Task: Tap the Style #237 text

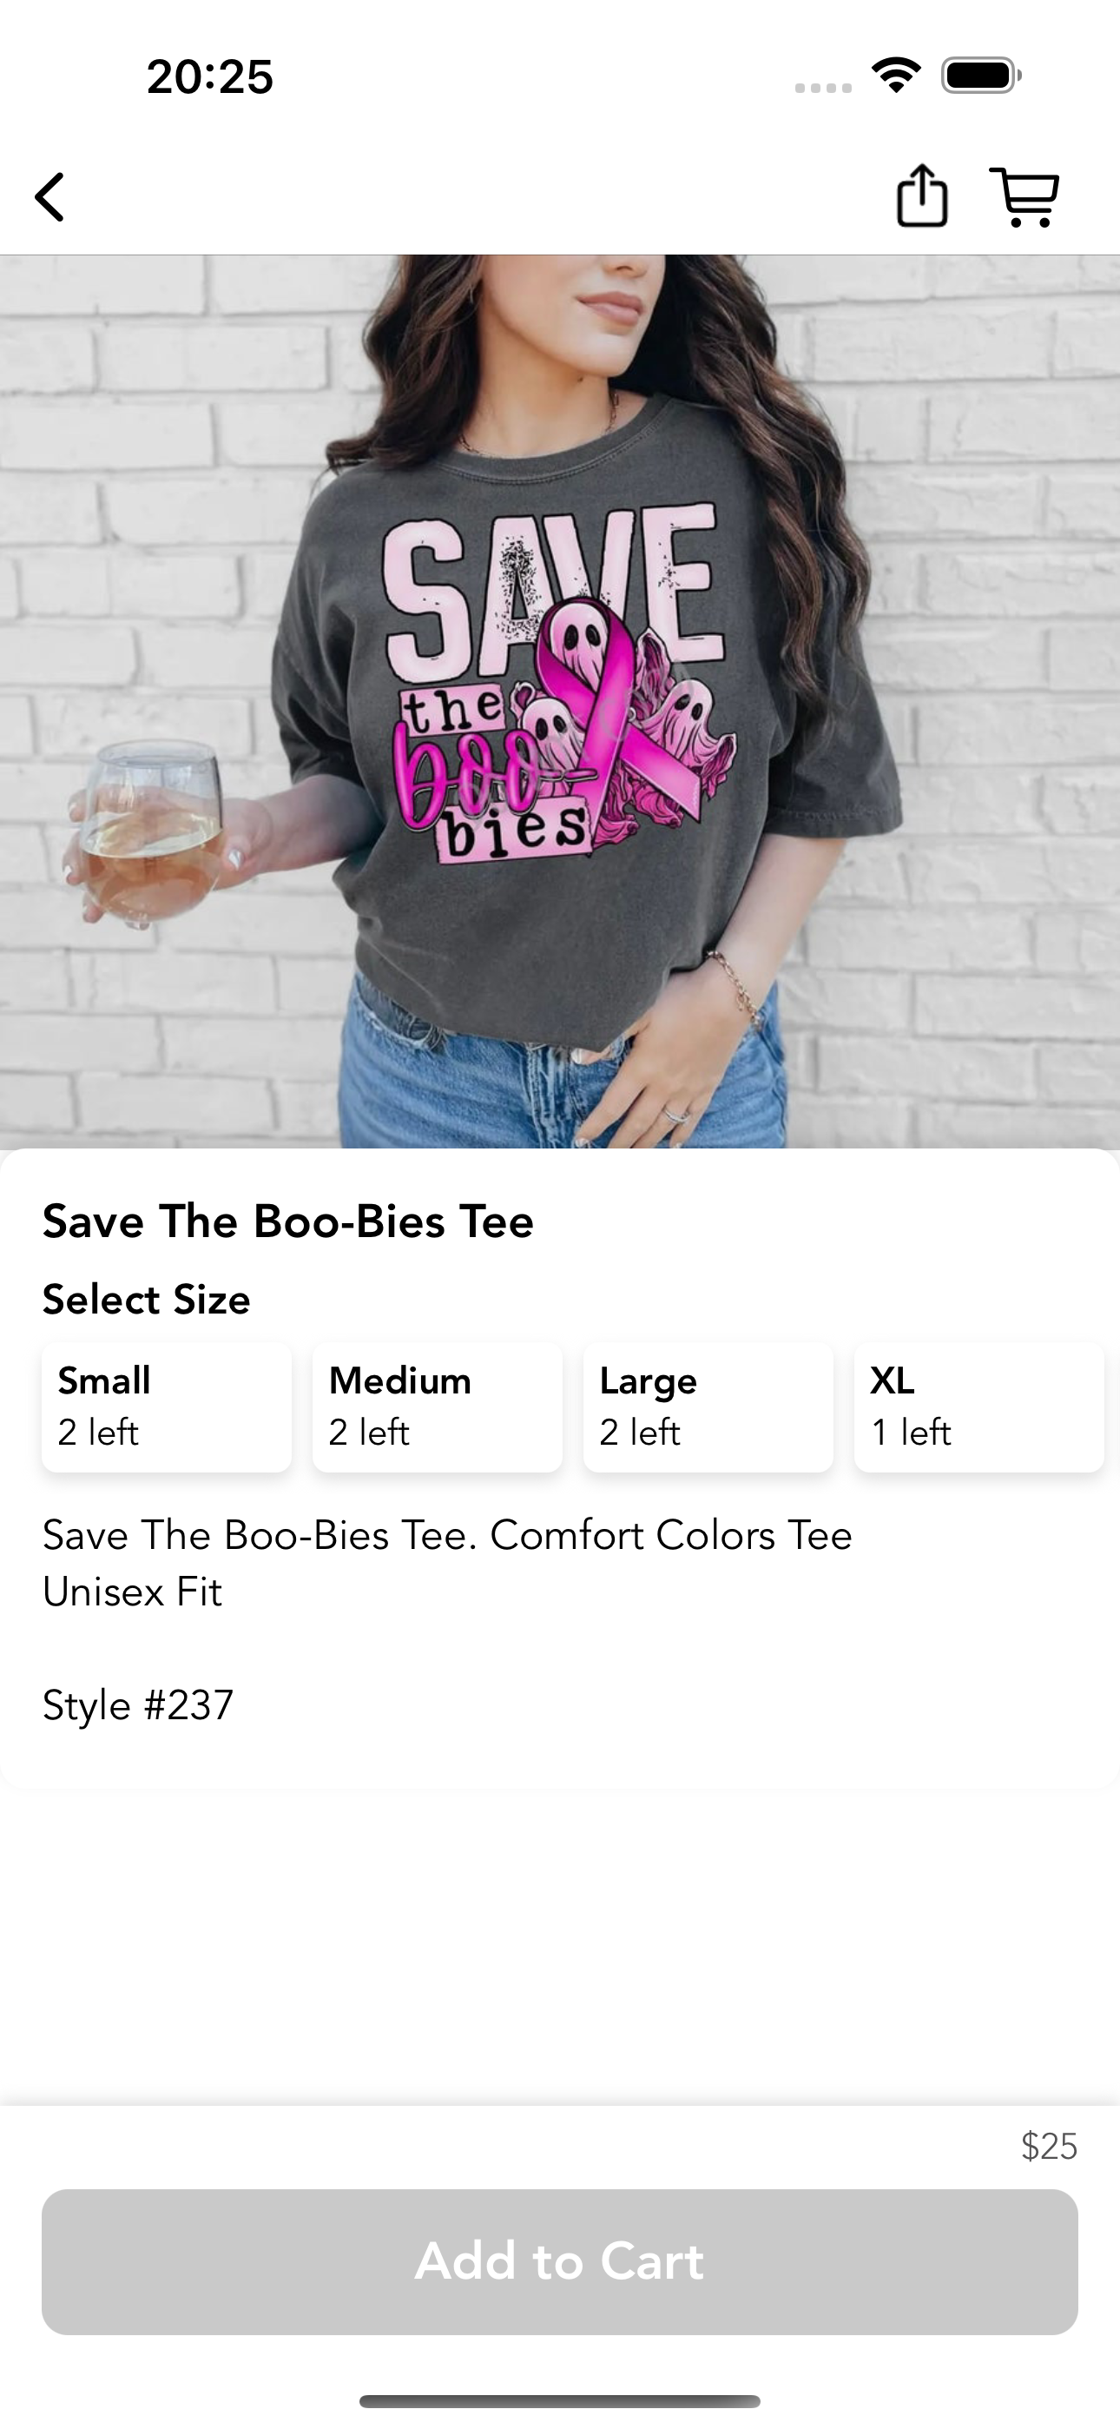Action: pyautogui.click(x=138, y=1704)
